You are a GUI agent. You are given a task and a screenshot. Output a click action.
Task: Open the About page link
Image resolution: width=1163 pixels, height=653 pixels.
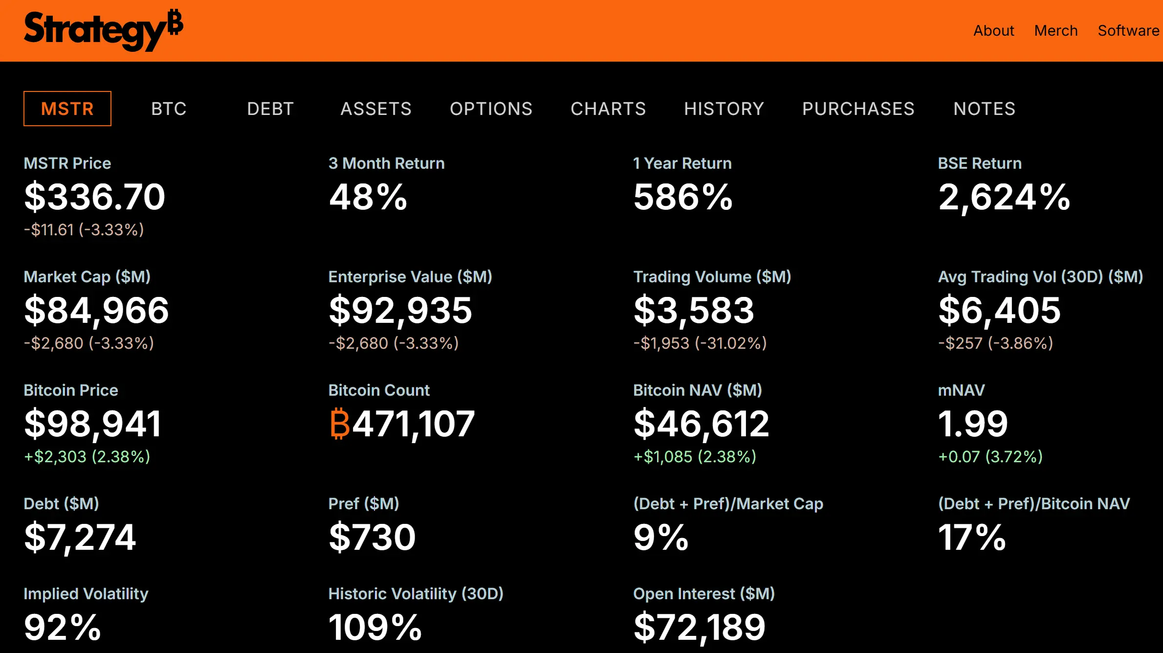993,31
